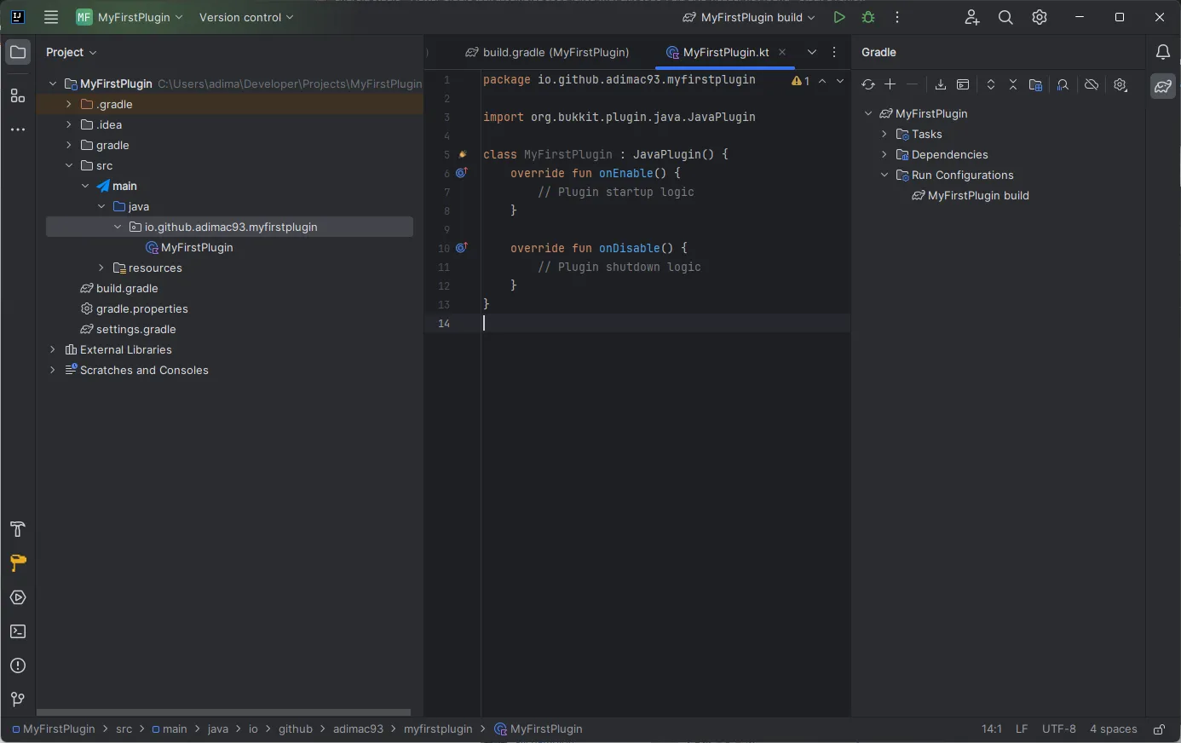Viewport: 1181px width, 743px height.
Task: Click myfirstplugin breadcrumb in navigation bar
Action: pyautogui.click(x=438, y=729)
